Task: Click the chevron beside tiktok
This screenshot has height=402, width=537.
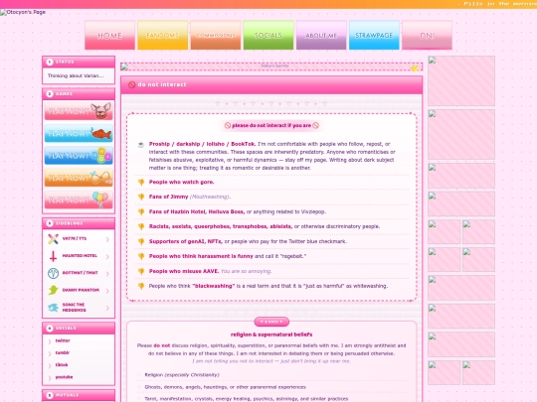Action: click(x=50, y=365)
